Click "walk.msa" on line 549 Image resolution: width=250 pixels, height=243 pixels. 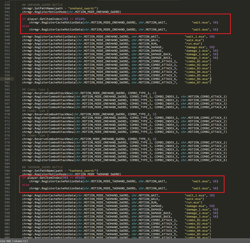point(193,40)
